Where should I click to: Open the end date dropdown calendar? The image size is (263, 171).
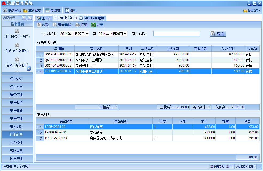(x=125, y=34)
